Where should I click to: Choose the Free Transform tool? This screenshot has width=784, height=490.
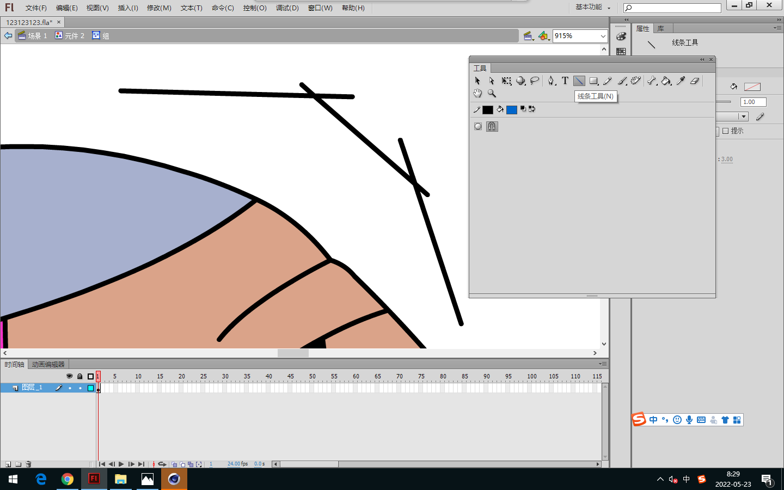pyautogui.click(x=506, y=81)
